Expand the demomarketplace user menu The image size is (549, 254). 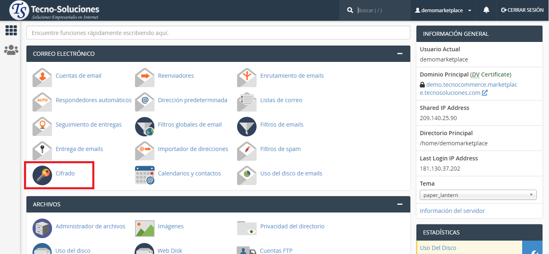pos(443,10)
